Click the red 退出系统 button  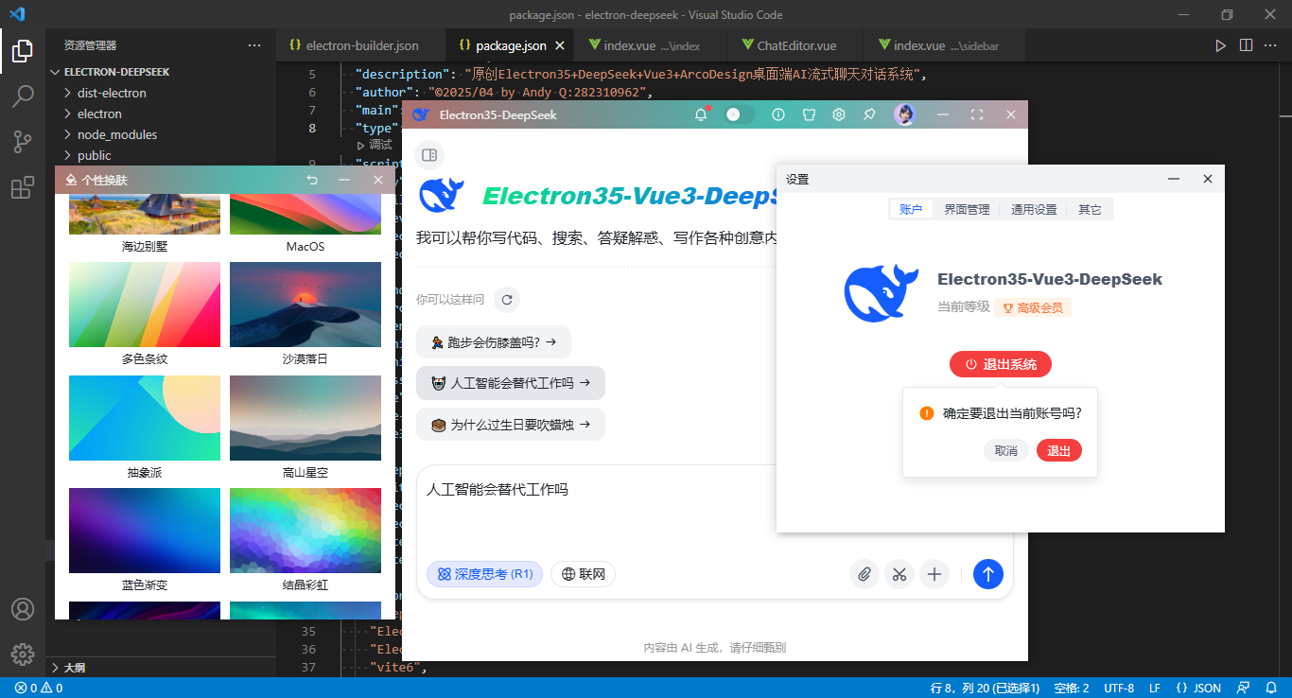point(1001,364)
